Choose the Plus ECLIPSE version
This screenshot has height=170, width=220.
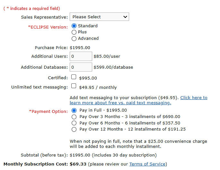tap(74, 32)
